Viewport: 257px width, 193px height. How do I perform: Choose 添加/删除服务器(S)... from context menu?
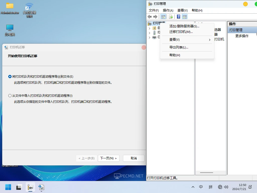pos(187,26)
